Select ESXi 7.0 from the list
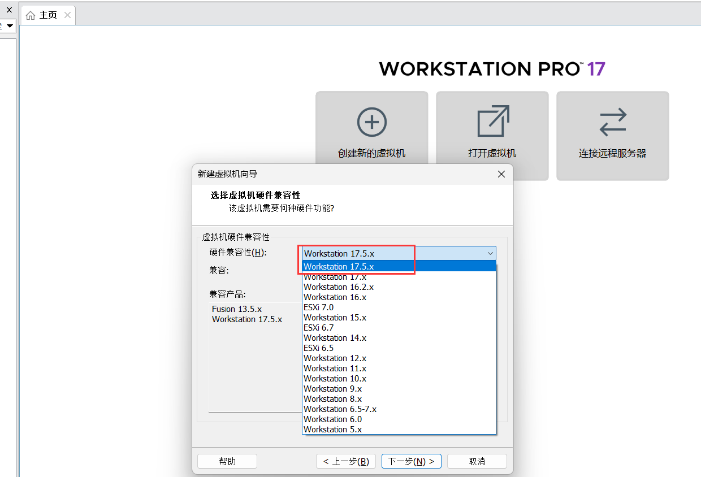The height and width of the screenshot is (477, 701). (399, 307)
